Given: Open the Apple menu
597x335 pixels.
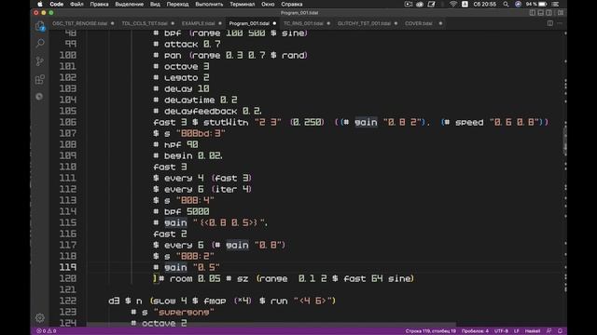Looking at the screenshot, I should (39, 4).
